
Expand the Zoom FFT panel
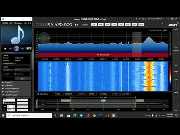(3, 82)
